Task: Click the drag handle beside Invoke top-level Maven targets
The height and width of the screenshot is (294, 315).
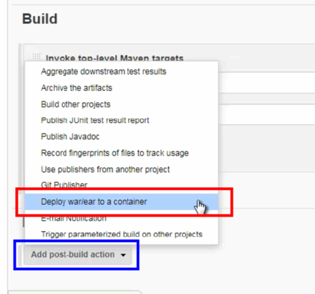Action: point(36,56)
